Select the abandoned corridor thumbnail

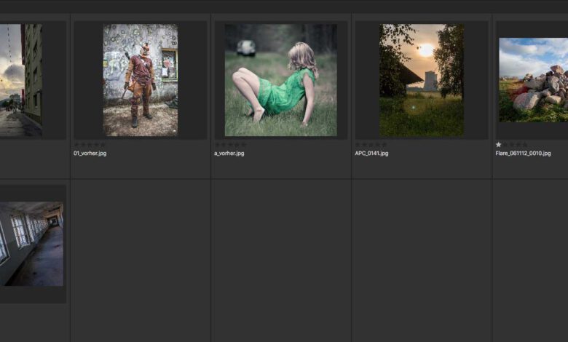point(31,244)
